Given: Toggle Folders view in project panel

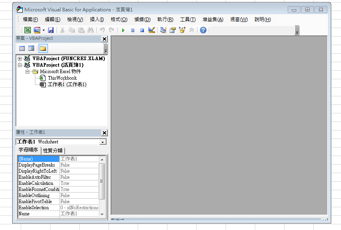Looking at the screenshot, I should (x=43, y=48).
